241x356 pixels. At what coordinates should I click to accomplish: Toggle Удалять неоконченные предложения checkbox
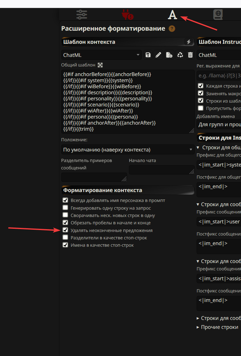coord(65,230)
